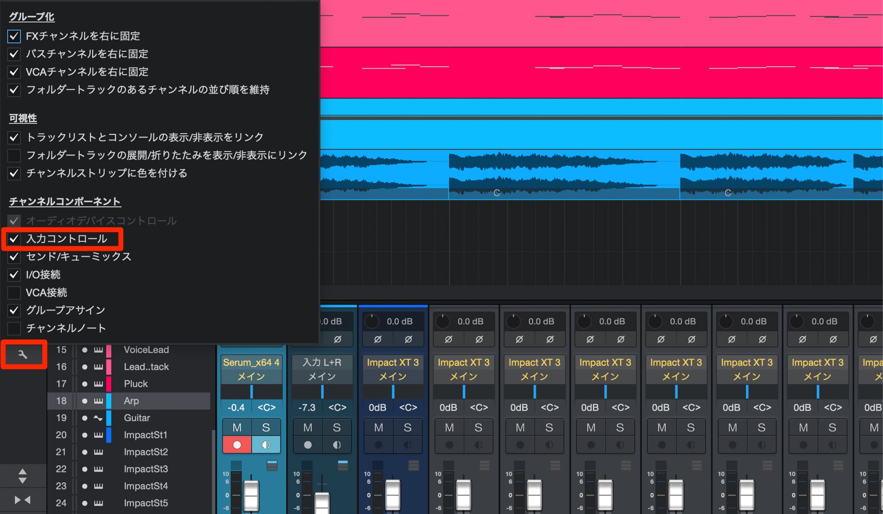
Task: Select the Arp track in the list
Action: [x=129, y=401]
